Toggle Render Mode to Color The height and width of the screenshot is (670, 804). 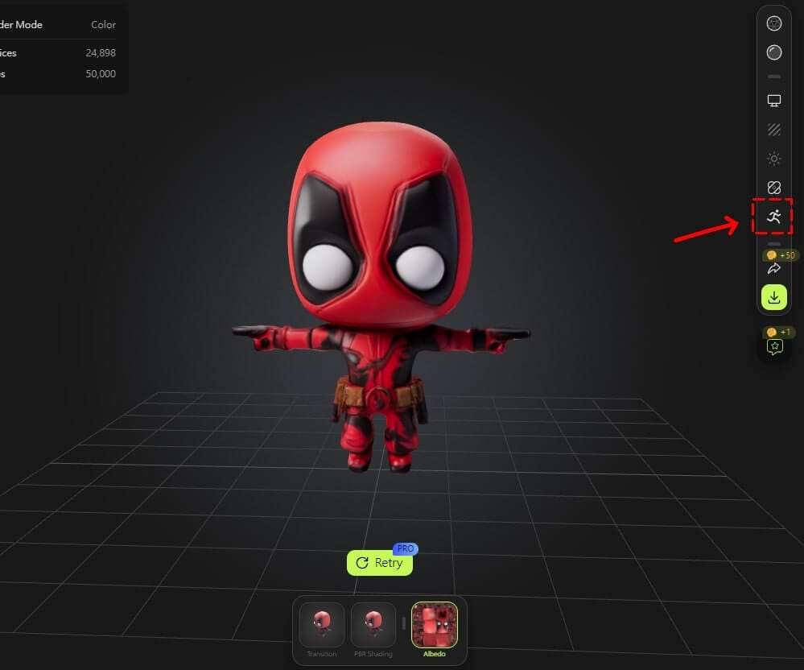point(103,24)
